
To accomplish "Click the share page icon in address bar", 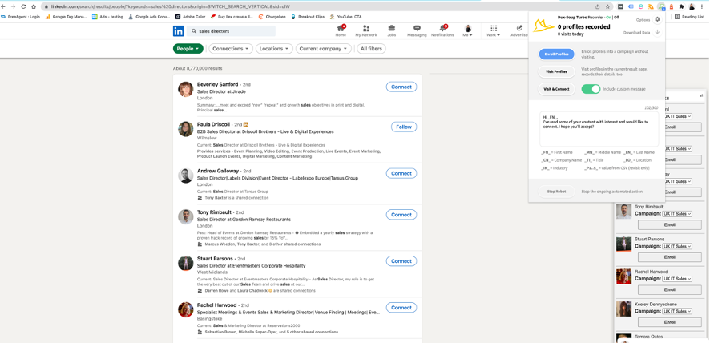I will [598, 6].
